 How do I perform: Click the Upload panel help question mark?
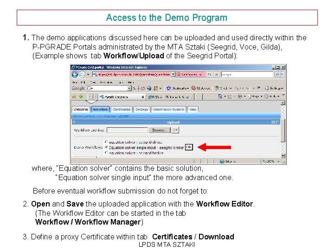[x=74, y=122]
